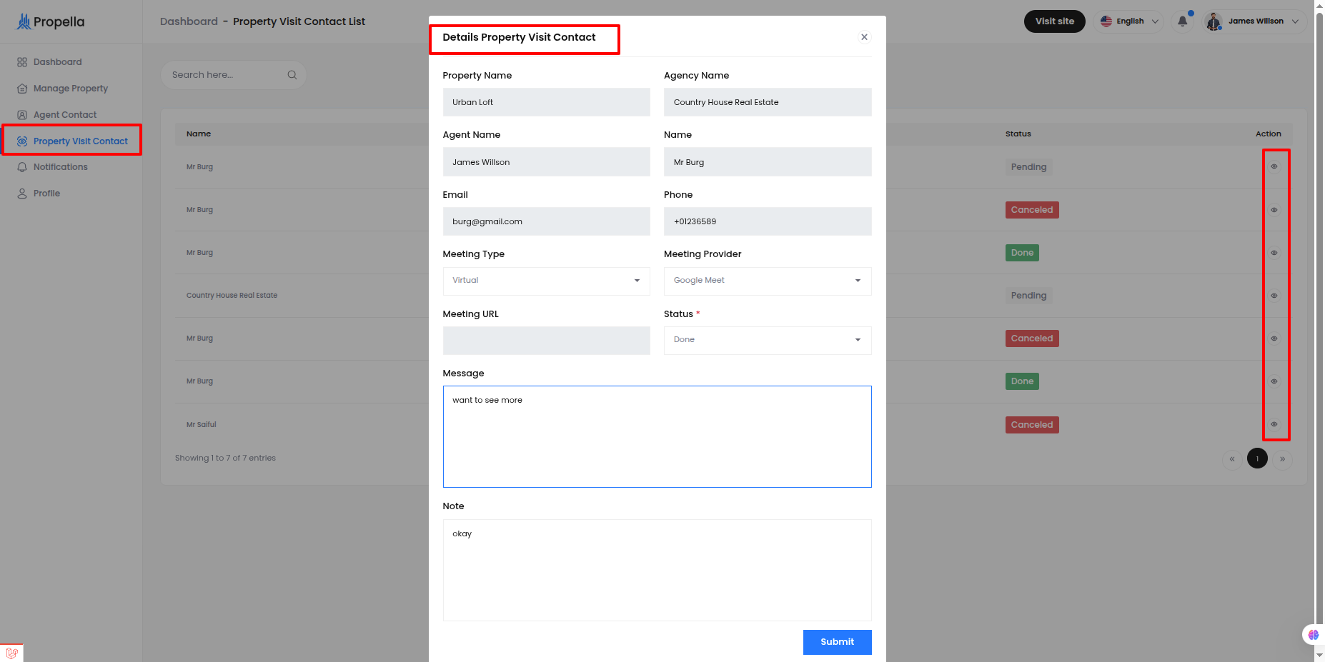1325x662 pixels.
Task: Click the empty Meeting URL field
Action: (546, 341)
